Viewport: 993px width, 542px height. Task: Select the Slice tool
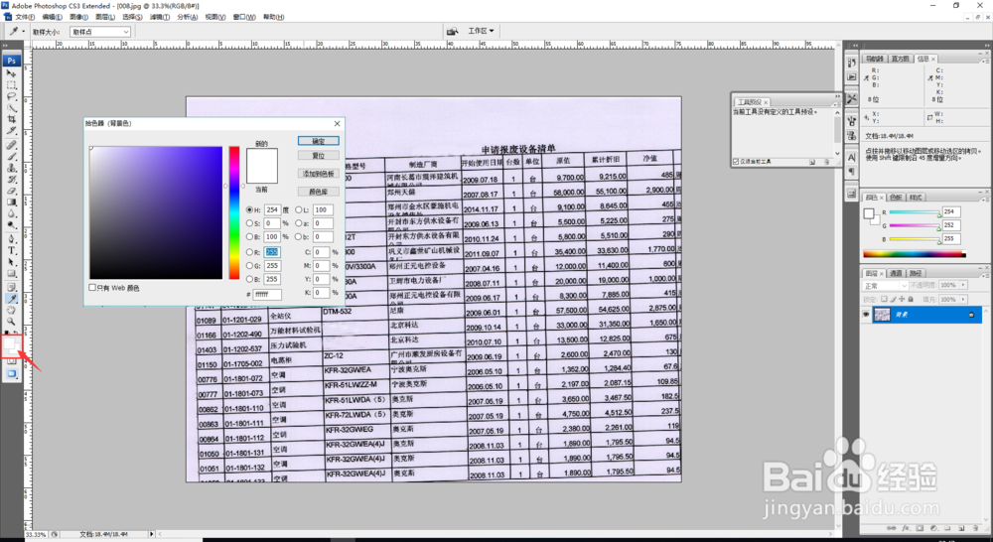coord(11,130)
